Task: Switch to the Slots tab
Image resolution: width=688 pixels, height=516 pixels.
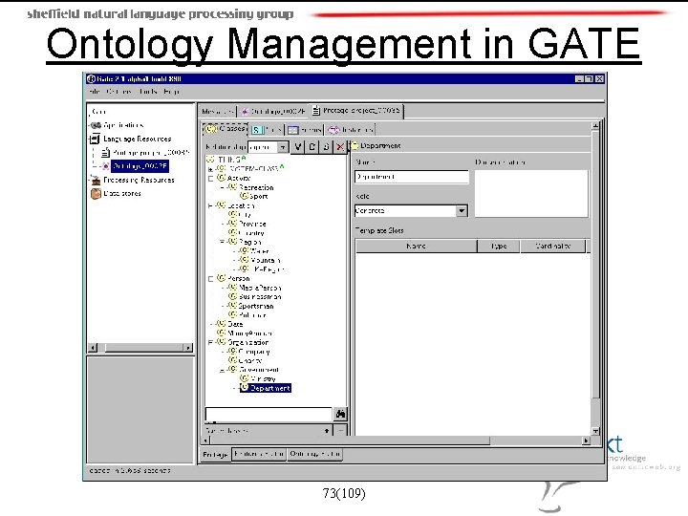Action: (x=267, y=130)
